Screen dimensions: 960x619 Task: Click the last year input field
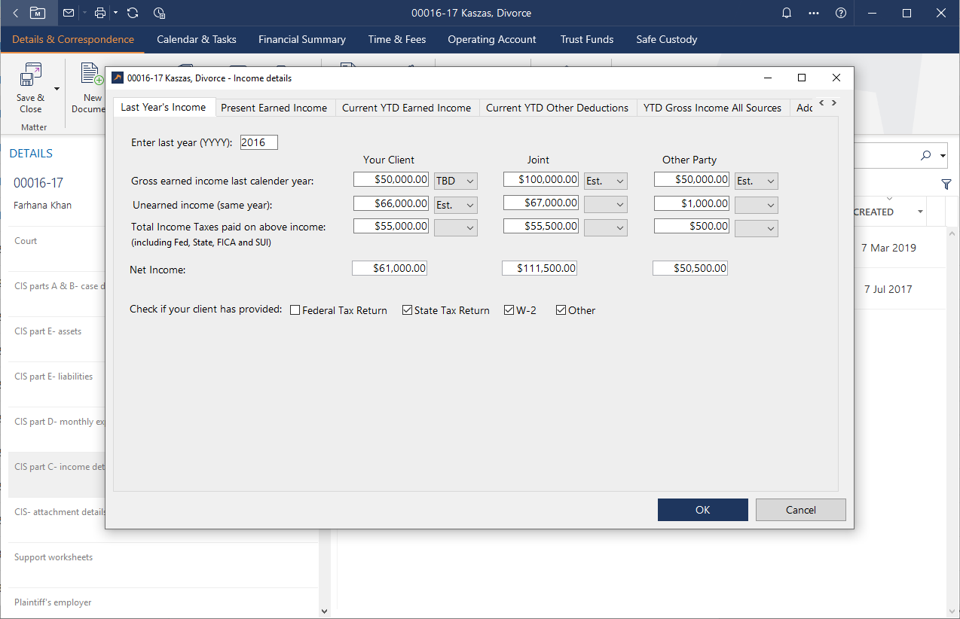tap(258, 142)
